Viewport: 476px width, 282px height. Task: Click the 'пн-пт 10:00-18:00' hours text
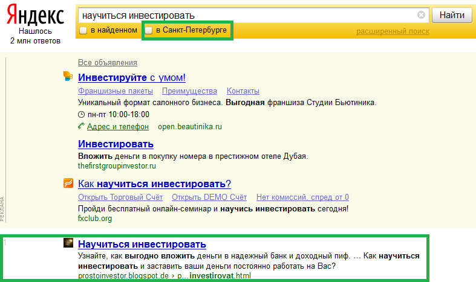click(119, 114)
